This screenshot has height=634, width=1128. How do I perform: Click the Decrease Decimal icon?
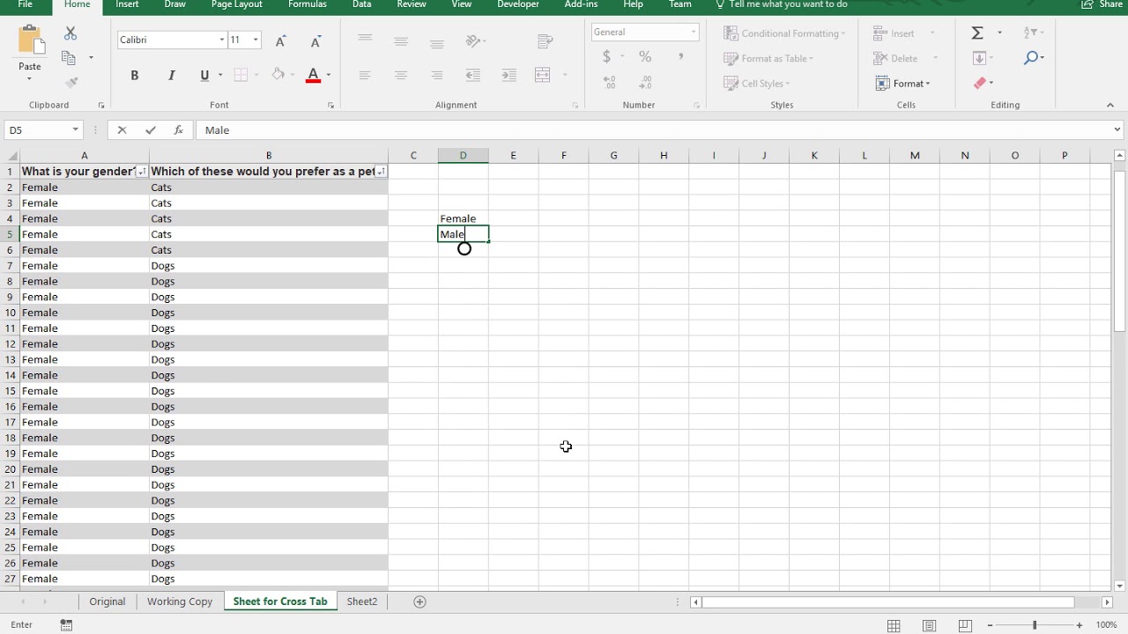(x=645, y=82)
